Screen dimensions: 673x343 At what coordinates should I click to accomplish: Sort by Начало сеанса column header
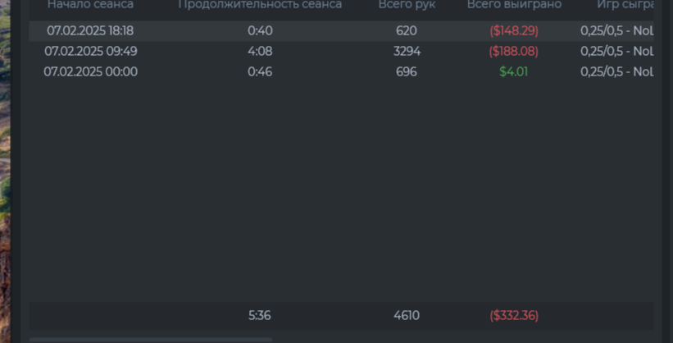[x=90, y=5]
